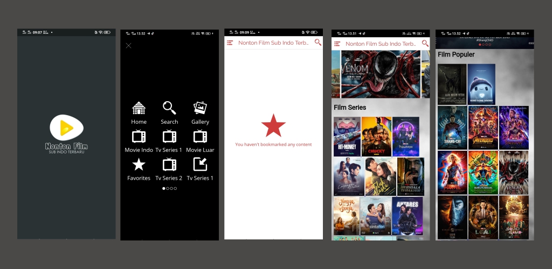Open Favorites star icon in the menu
Viewport: 552px width, 269px height.
pyautogui.click(x=139, y=164)
